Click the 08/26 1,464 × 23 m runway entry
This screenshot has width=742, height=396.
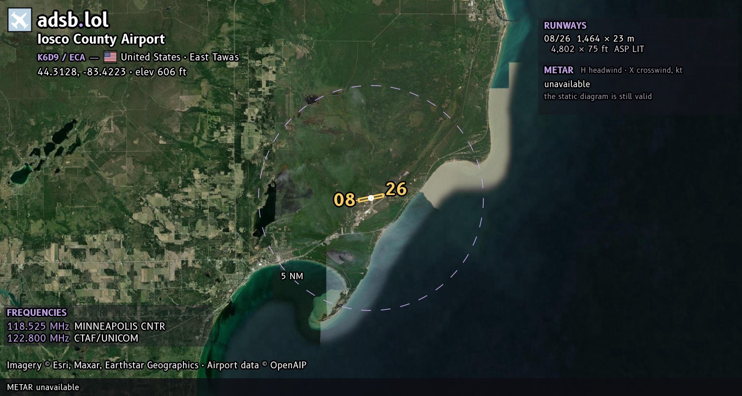coord(589,38)
